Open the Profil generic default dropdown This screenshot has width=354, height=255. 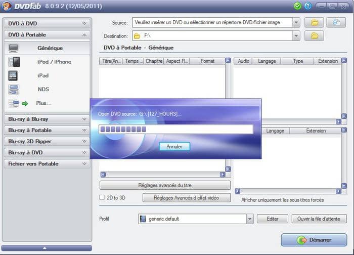[250, 219]
